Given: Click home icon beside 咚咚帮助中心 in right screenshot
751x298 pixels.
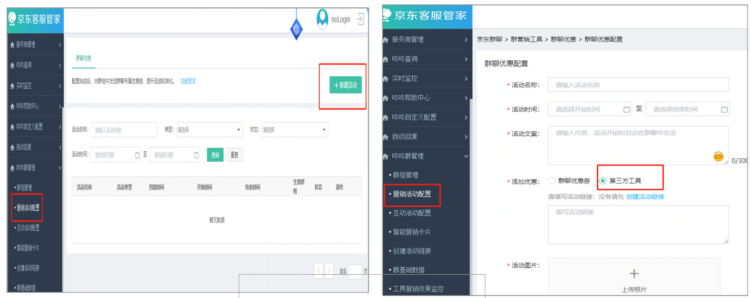Looking at the screenshot, I should click(x=385, y=98).
